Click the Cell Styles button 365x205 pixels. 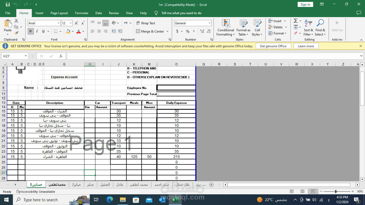pyautogui.click(x=257, y=27)
